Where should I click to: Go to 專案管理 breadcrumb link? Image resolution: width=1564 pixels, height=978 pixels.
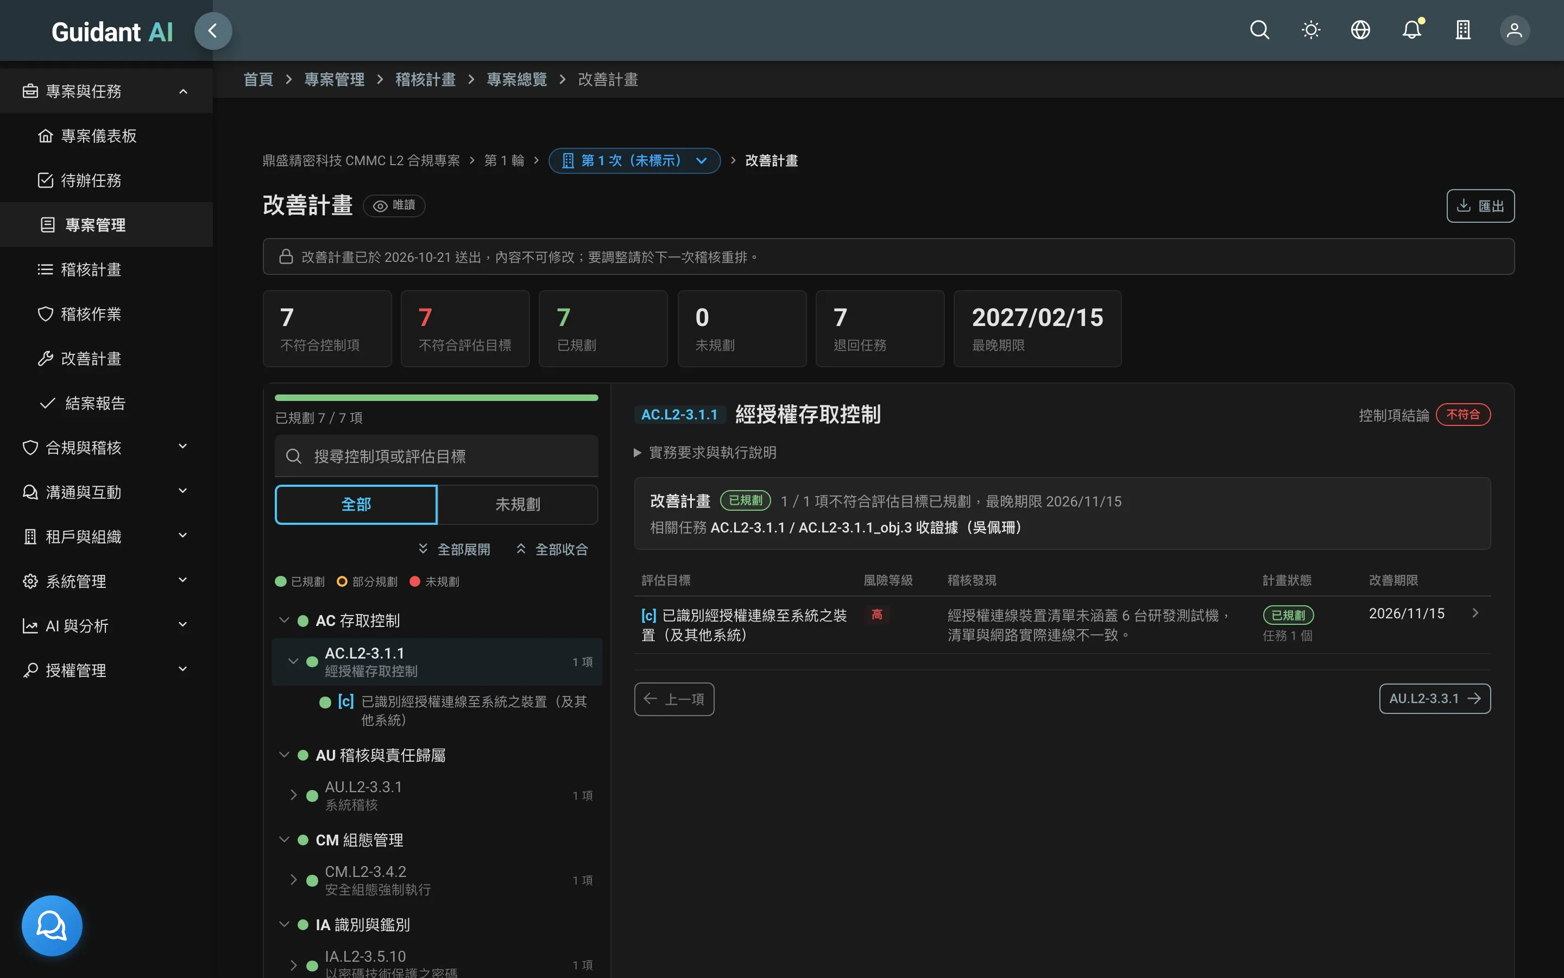334,79
